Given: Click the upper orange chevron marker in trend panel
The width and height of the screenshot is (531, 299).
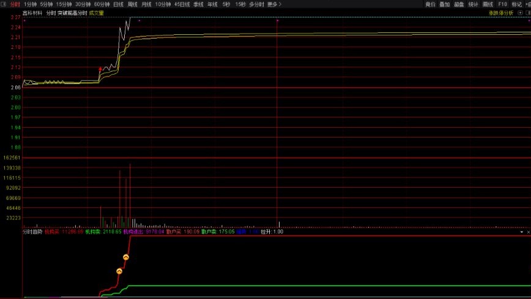Looking at the screenshot, I should (x=125, y=257).
